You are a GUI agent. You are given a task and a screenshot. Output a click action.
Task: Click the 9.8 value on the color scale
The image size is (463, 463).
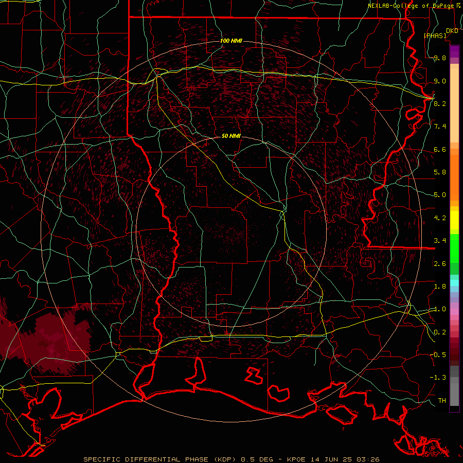(x=440, y=58)
